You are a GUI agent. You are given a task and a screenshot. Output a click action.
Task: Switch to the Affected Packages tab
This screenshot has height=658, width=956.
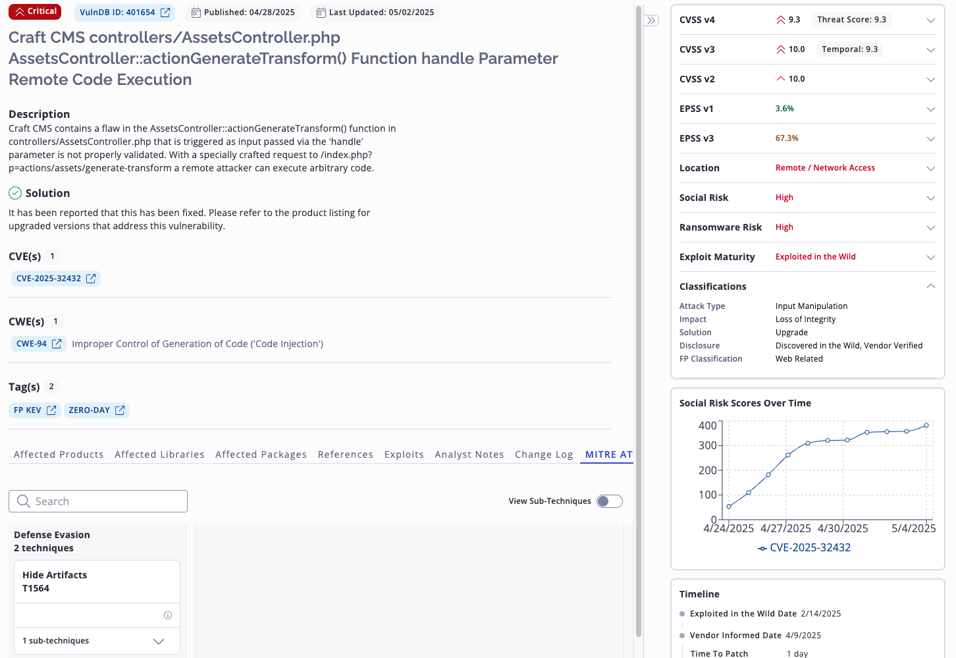pyautogui.click(x=261, y=454)
